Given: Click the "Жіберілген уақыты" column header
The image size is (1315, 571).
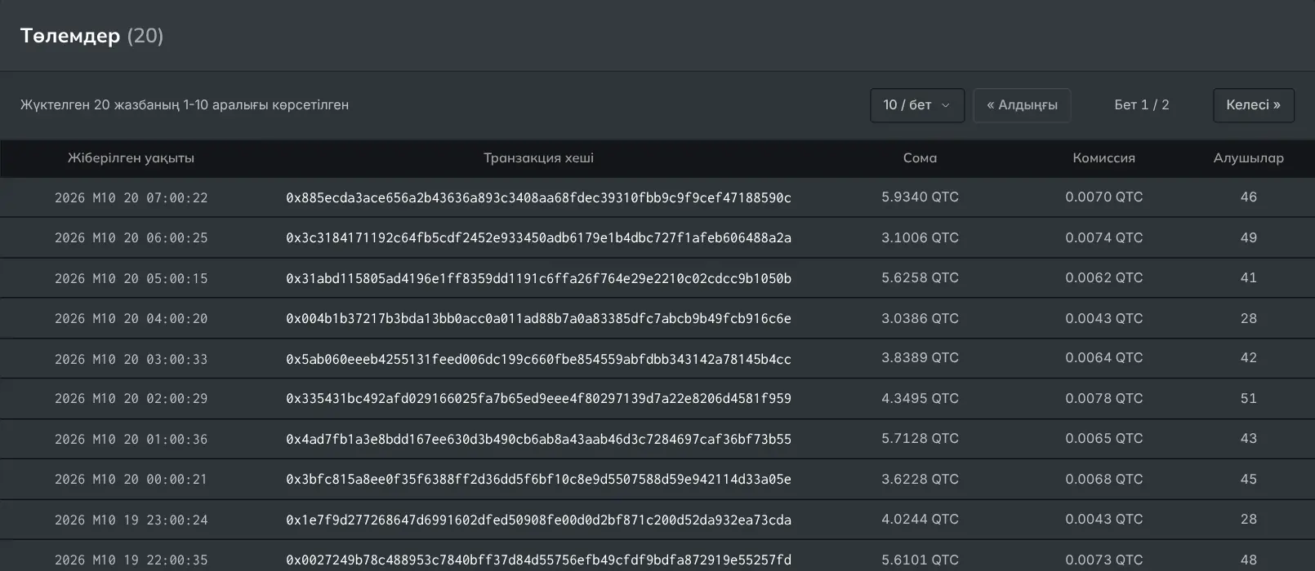Looking at the screenshot, I should (131, 158).
